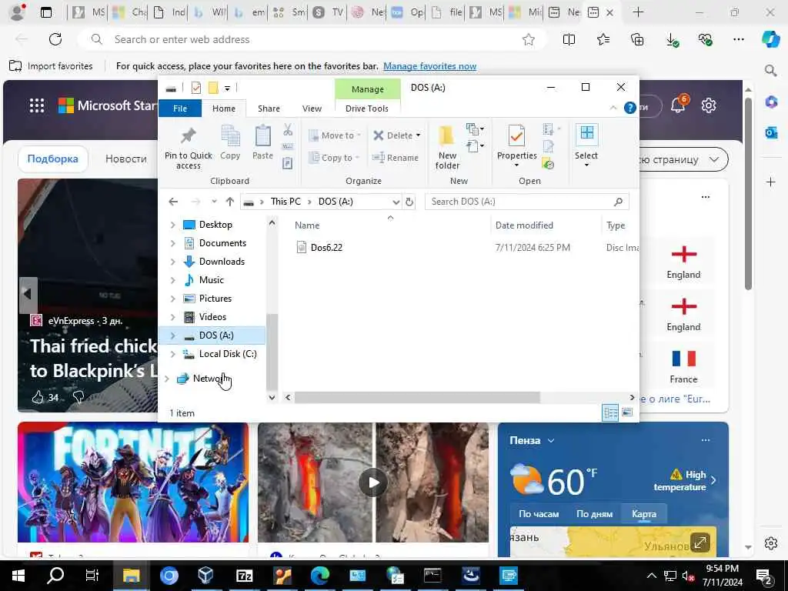The width and height of the screenshot is (788, 591).
Task: Click the Paste shortcut icon in Clipboard group
Action: (x=288, y=163)
